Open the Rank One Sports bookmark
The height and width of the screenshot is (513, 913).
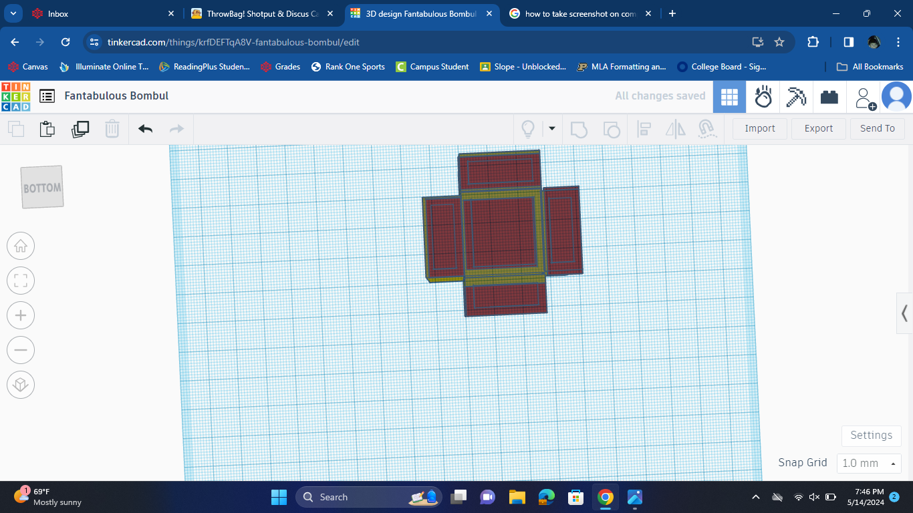click(348, 67)
